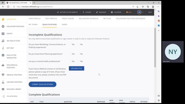Open the tab actions menu icon

3,3
